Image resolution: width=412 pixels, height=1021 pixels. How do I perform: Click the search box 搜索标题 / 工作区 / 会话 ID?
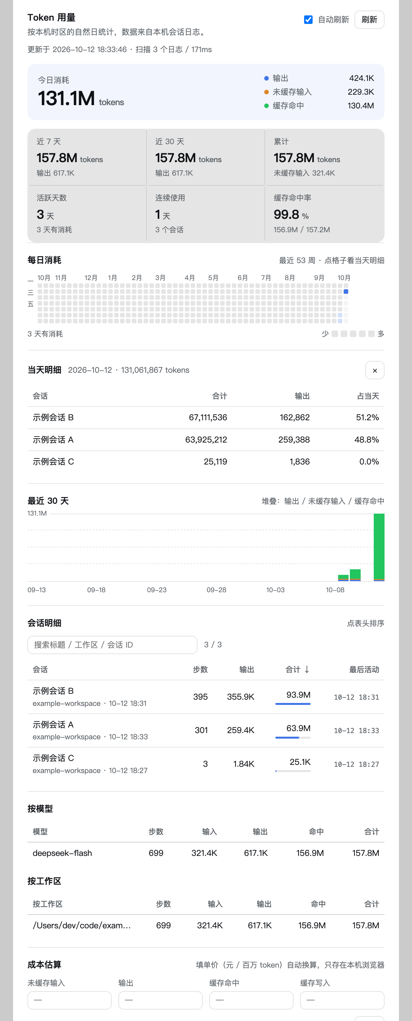coord(112,645)
